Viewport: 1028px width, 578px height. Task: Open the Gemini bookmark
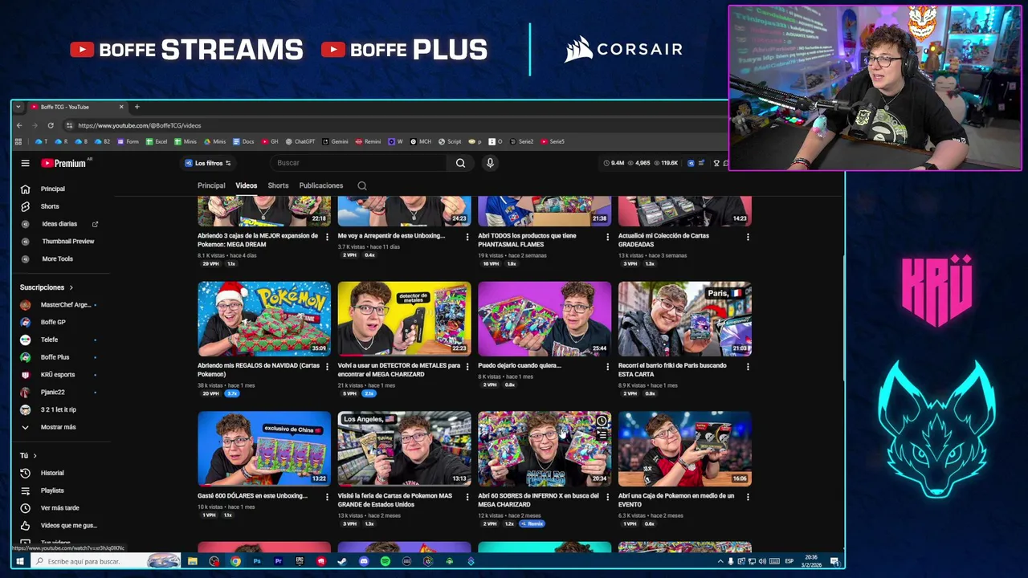pos(336,141)
